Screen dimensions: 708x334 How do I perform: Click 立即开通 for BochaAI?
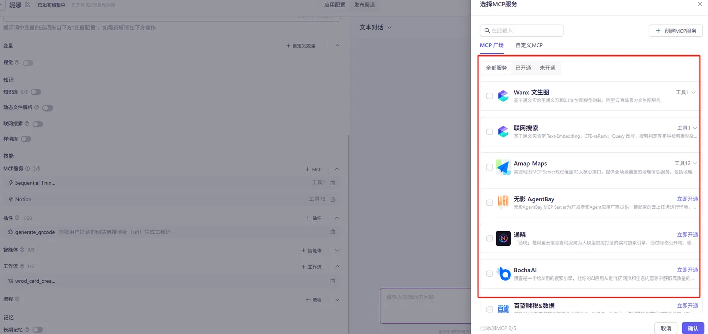pos(687,270)
